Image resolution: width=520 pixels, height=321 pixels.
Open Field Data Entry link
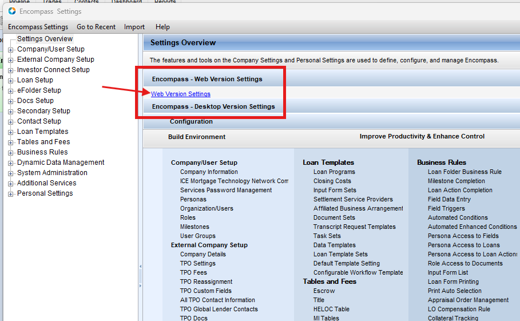click(449, 199)
